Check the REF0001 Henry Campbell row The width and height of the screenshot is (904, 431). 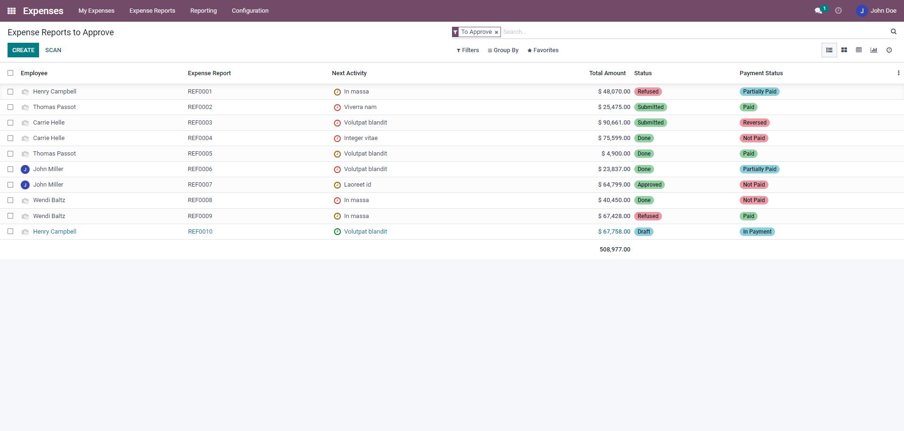[10, 92]
